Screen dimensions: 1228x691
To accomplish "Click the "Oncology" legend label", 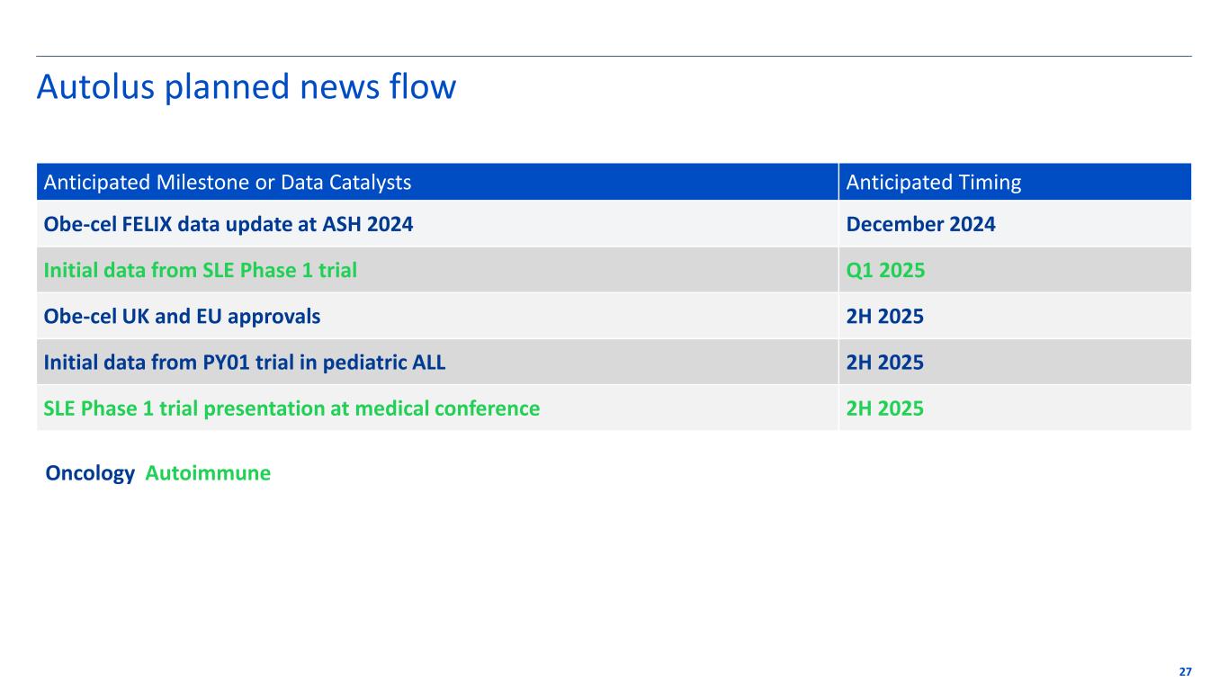I will 90,473.
